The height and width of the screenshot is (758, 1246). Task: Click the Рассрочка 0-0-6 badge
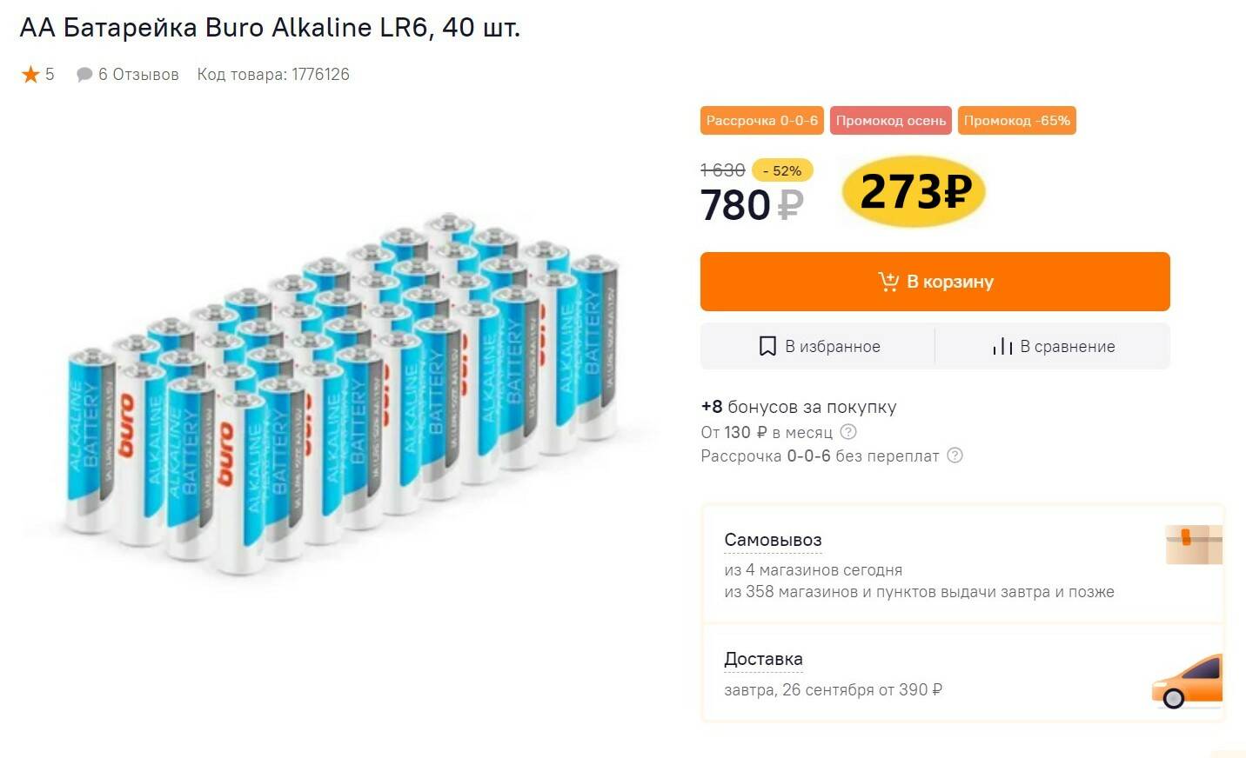tap(761, 121)
